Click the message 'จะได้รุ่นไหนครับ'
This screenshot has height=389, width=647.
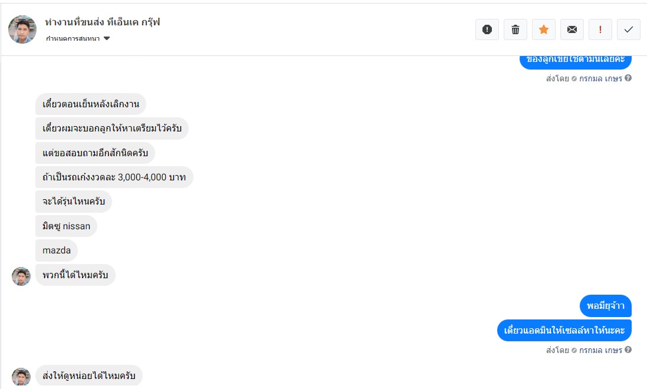(x=74, y=202)
